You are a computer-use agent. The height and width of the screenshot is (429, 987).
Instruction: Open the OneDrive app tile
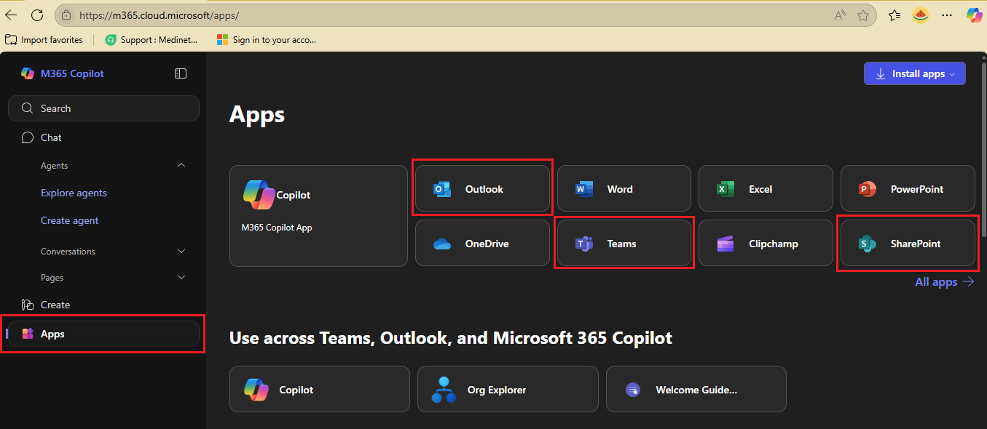(482, 244)
